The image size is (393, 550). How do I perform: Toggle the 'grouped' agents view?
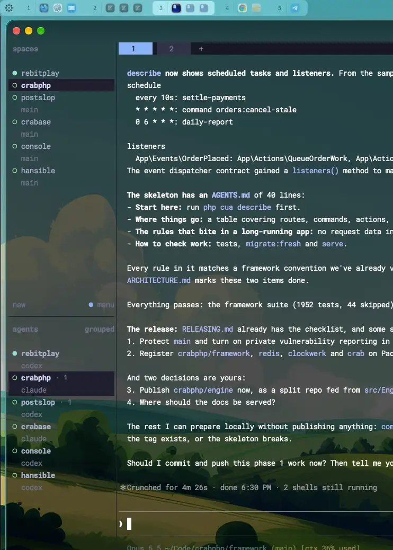99,330
